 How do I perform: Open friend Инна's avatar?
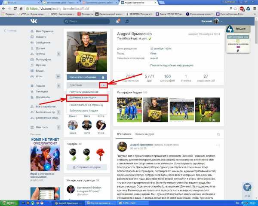101,125
